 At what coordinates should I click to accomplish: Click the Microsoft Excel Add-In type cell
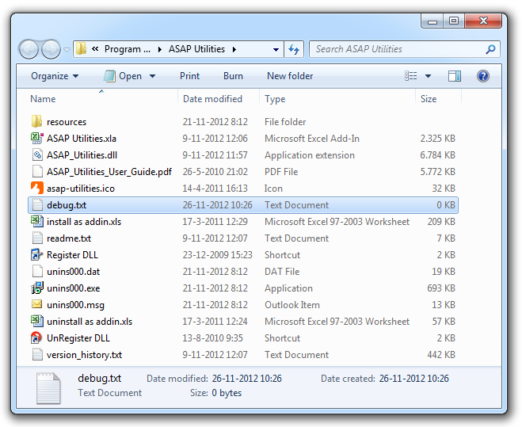[312, 139]
